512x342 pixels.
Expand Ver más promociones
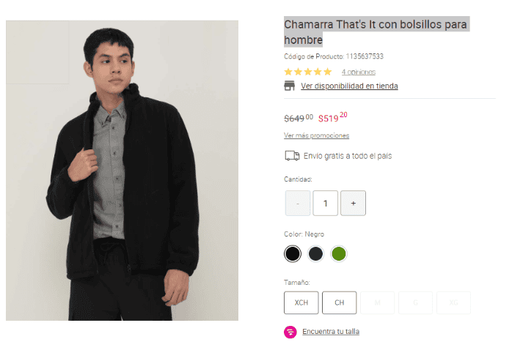tap(316, 135)
